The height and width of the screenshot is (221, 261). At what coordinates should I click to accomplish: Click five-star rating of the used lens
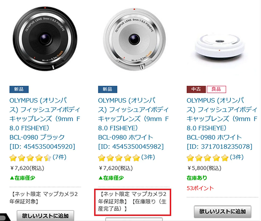click(207, 158)
